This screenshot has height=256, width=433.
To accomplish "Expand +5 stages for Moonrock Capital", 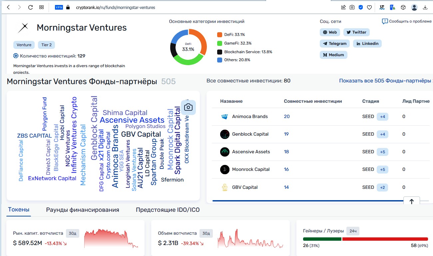I will (382, 170).
